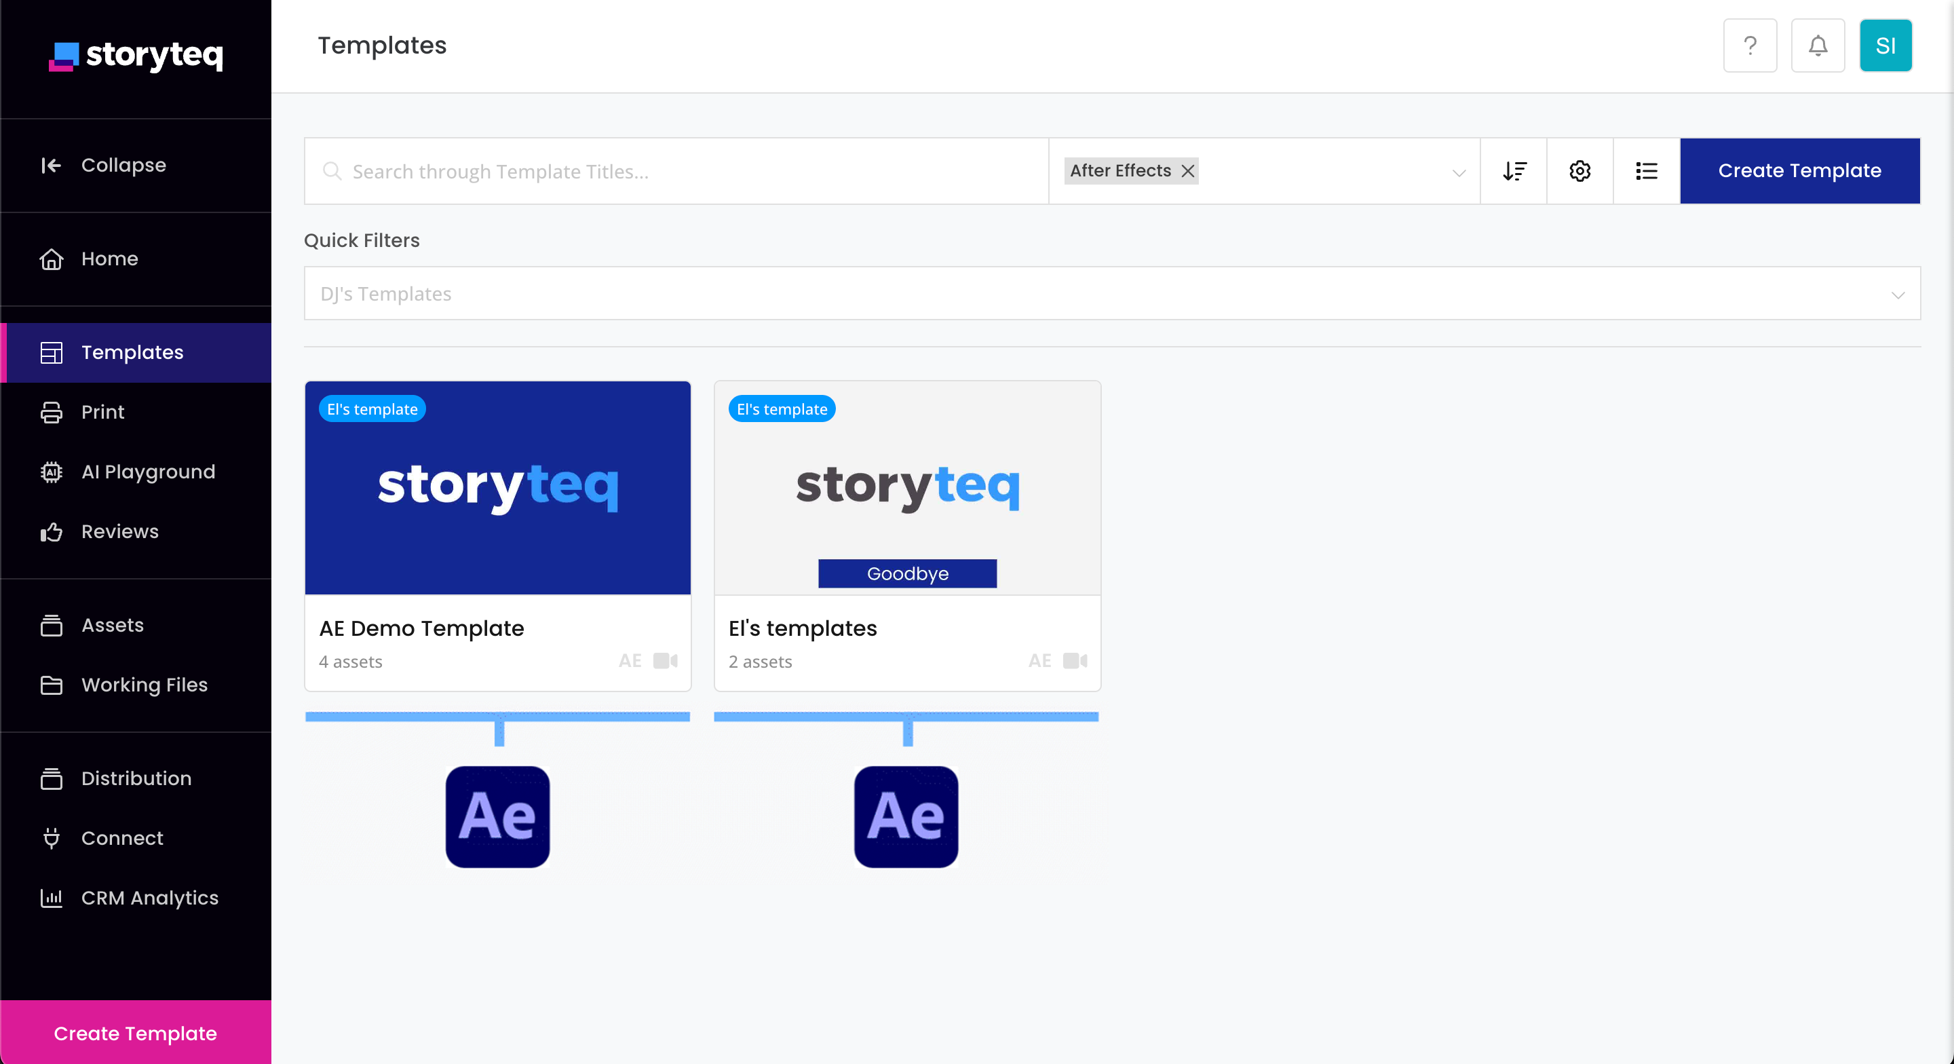Click the storyteq logo
The image size is (1954, 1064).
136,55
